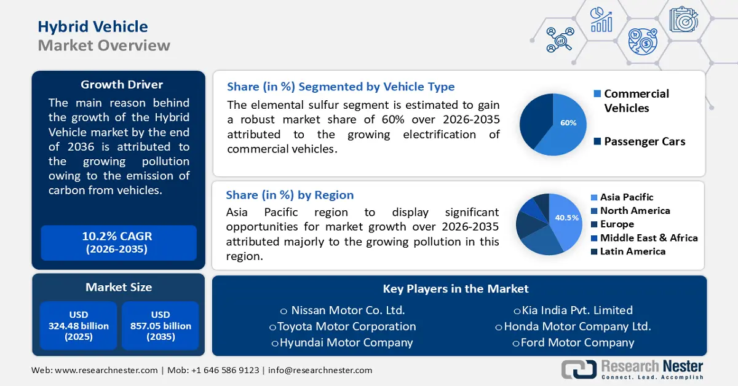Click the "Key Players in the Market" heading
Screen dimensions: 738x386
coord(456,289)
